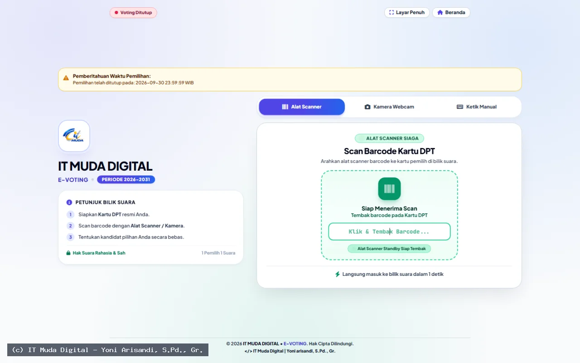The height and width of the screenshot is (363, 580).
Task: Open the Ketik Manual tab
Action: [x=477, y=107]
